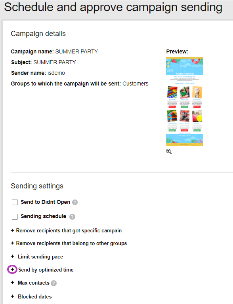Click plus icon beside Blocked dates
Screen dimensions: 233x304
click(x=12, y=296)
